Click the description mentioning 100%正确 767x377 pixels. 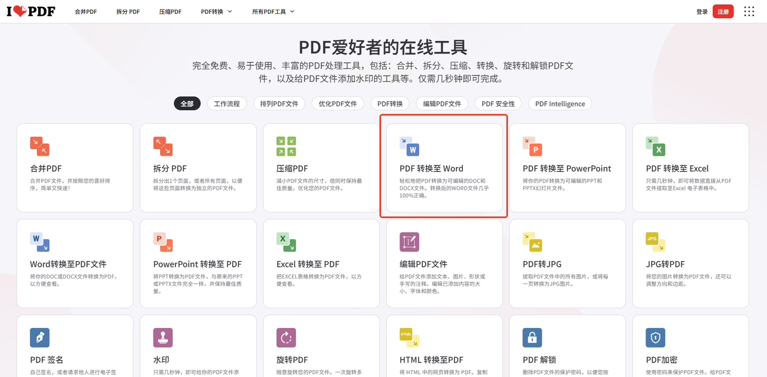[x=444, y=188]
